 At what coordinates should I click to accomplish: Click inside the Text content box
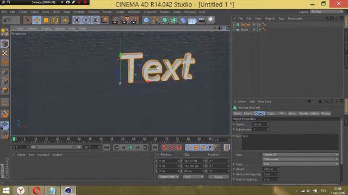click(x=290, y=142)
